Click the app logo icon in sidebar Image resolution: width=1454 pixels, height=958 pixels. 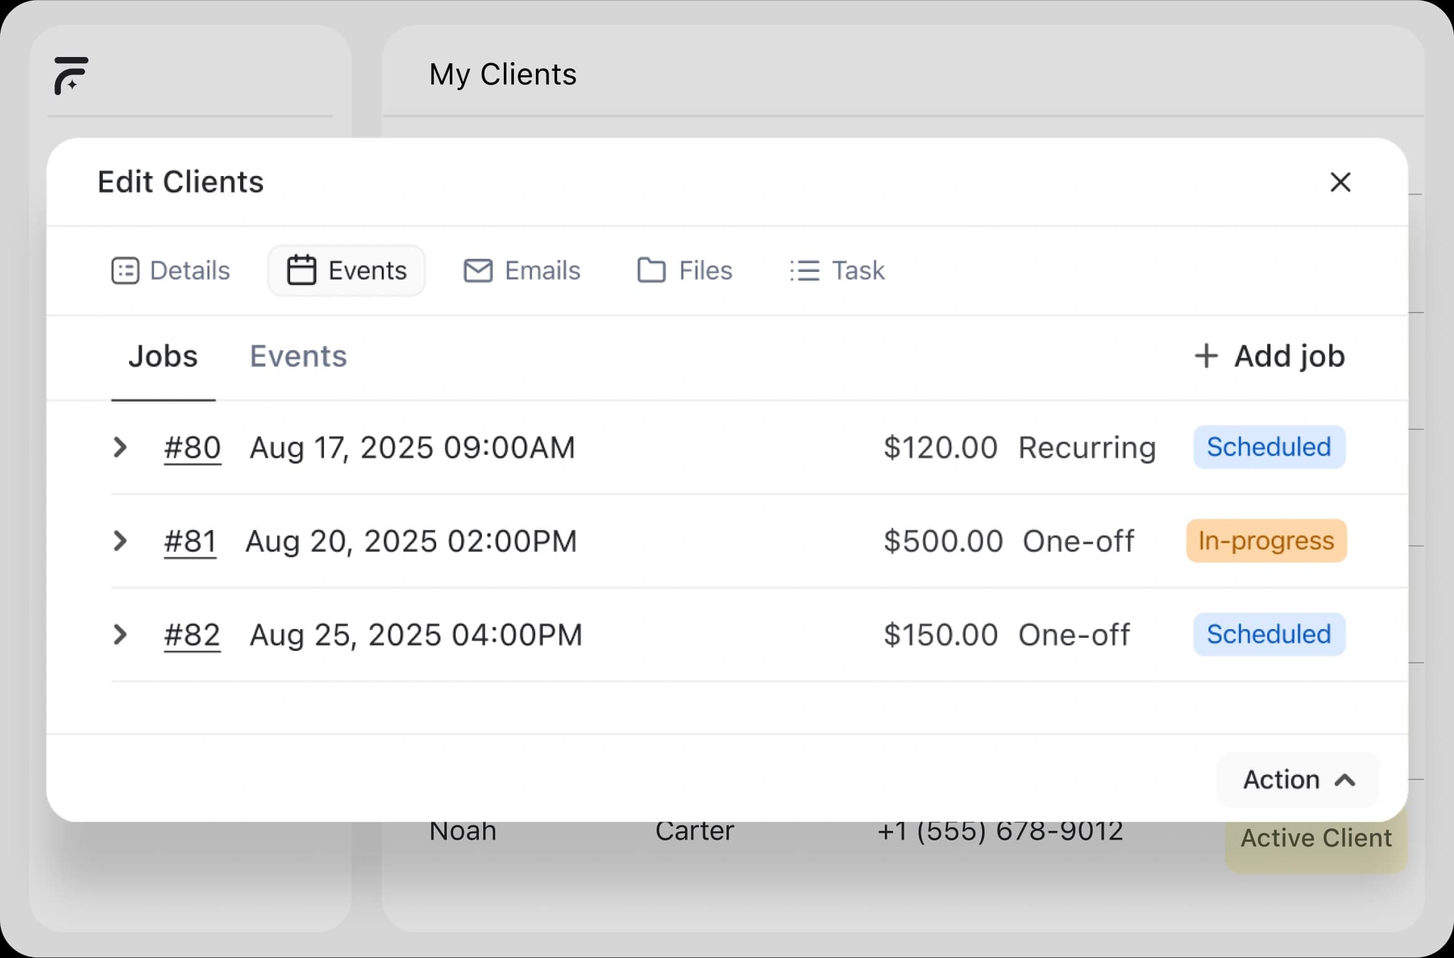click(71, 76)
